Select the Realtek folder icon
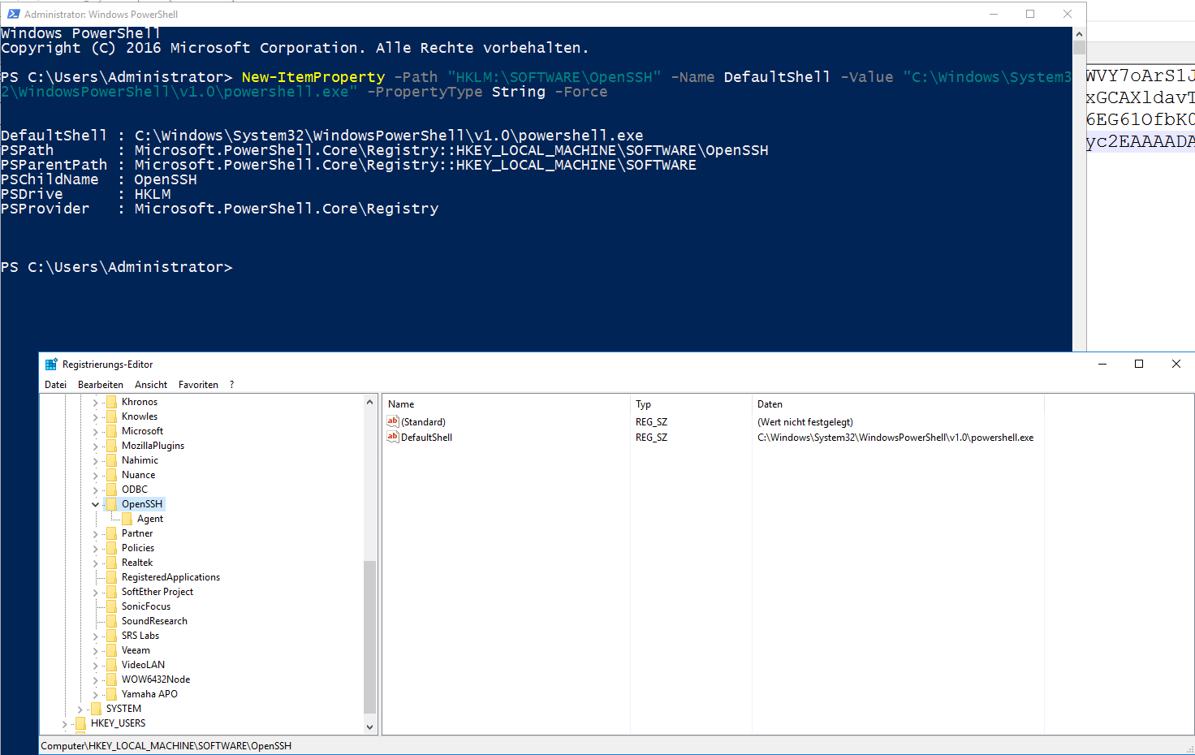 pos(112,563)
